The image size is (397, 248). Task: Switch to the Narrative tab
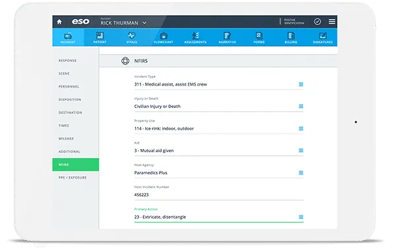point(227,38)
